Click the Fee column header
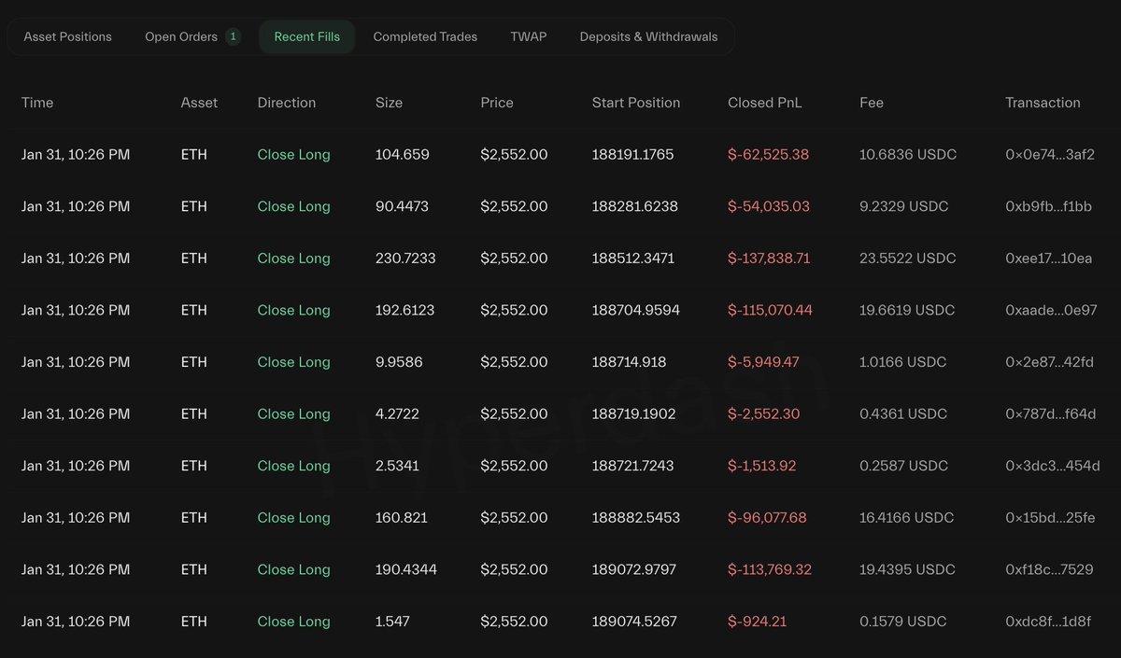 [x=871, y=103]
